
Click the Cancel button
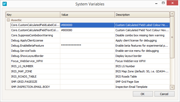tap(164, 94)
